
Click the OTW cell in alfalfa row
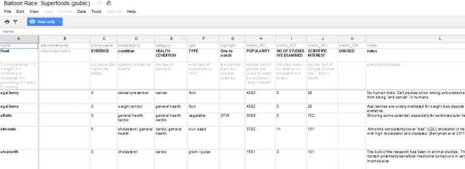pyautogui.click(x=232, y=120)
